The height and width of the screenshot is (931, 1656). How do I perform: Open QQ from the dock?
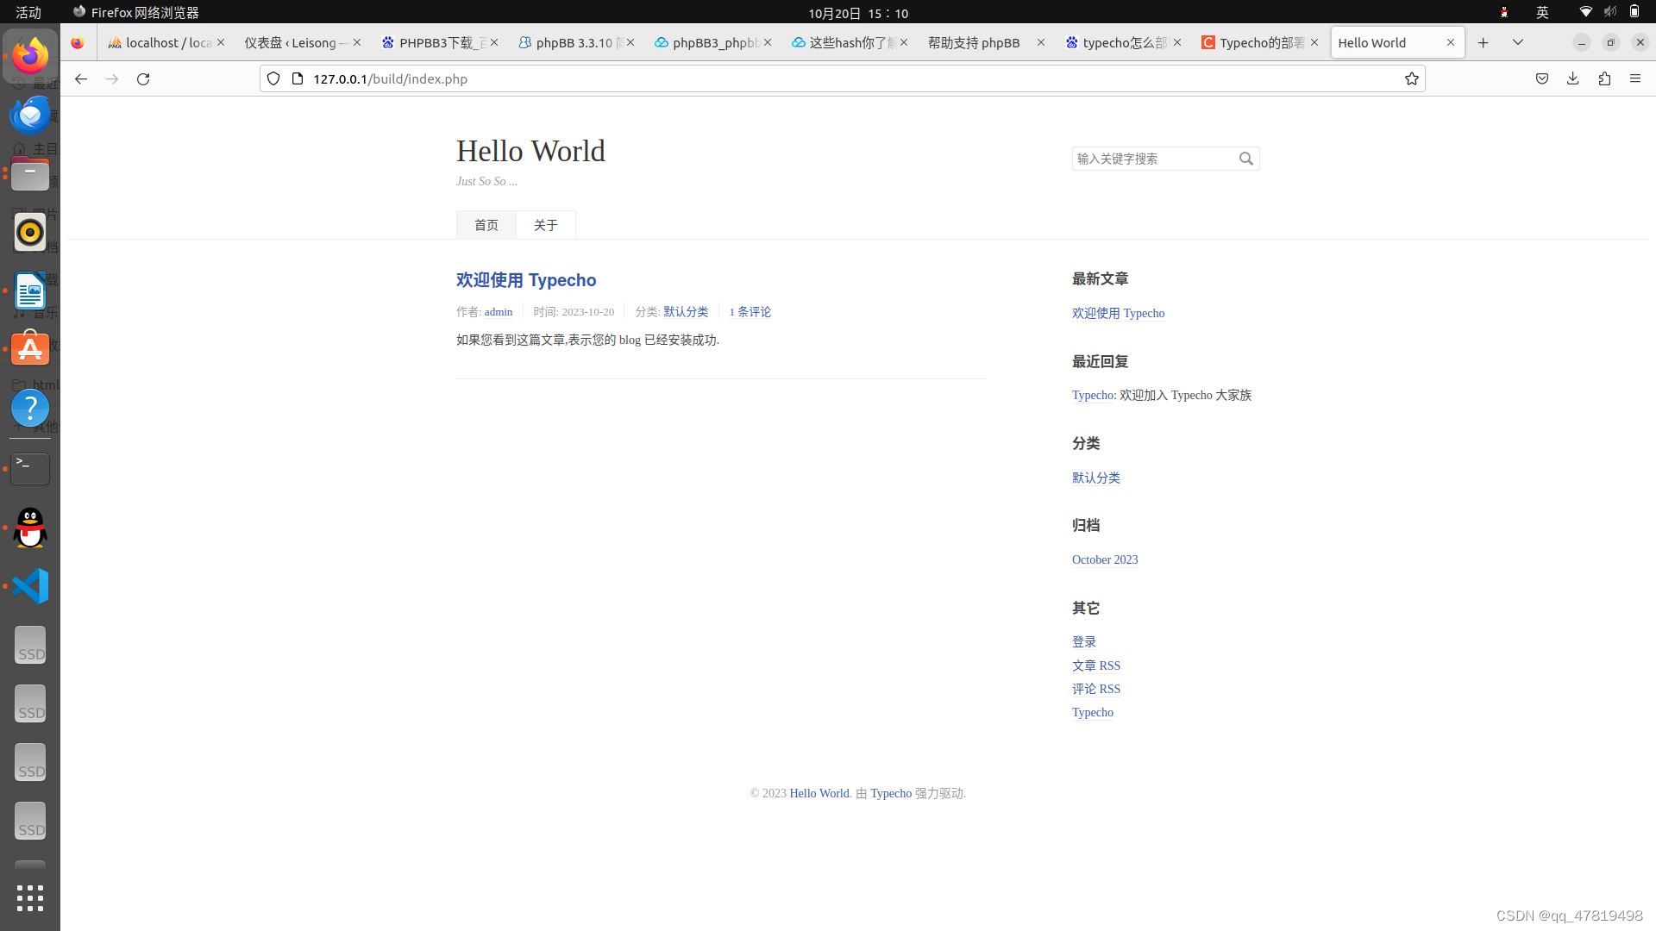click(x=29, y=528)
